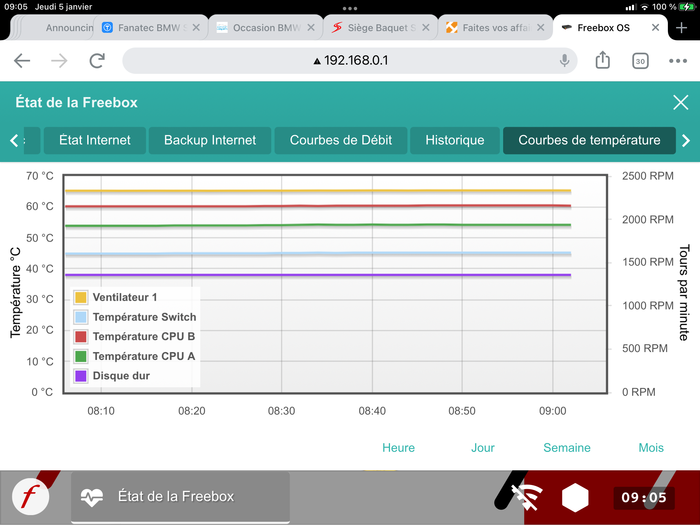700x525 pixels.
Task: Click the Free logo start button
Action: tap(30, 497)
